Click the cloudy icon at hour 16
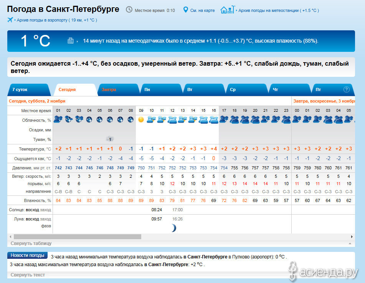The width and height of the screenshot is (365, 283). (x=214, y=120)
